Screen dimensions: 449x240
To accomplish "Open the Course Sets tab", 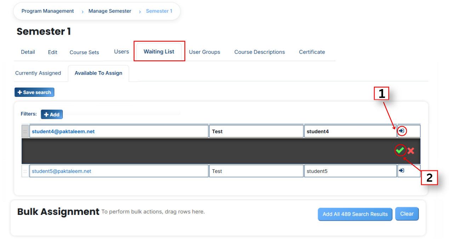I will pyautogui.click(x=84, y=52).
